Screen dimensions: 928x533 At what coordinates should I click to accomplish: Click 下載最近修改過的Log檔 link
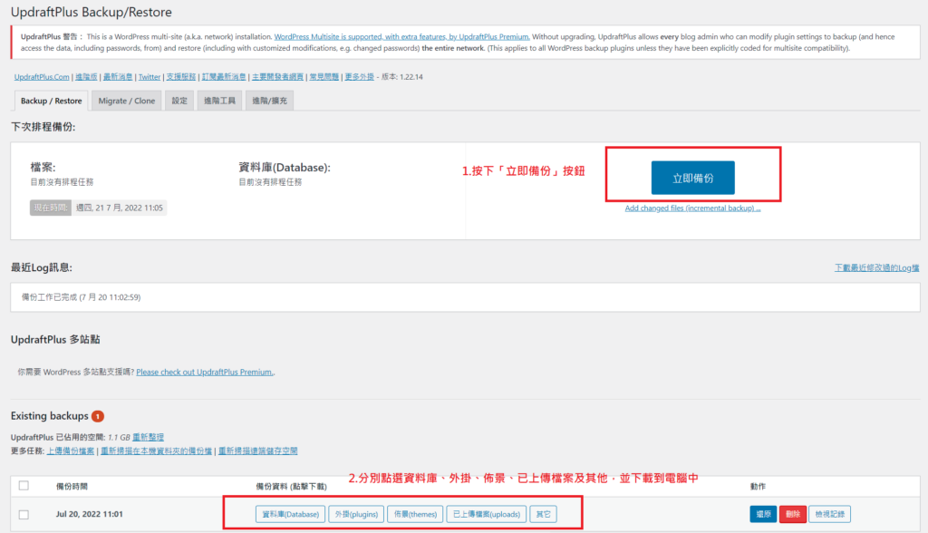(876, 268)
